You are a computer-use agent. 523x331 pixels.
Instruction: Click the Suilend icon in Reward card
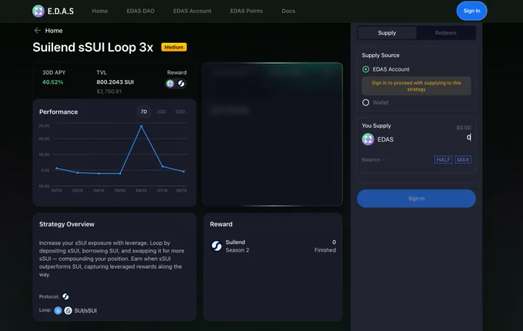pyautogui.click(x=216, y=246)
